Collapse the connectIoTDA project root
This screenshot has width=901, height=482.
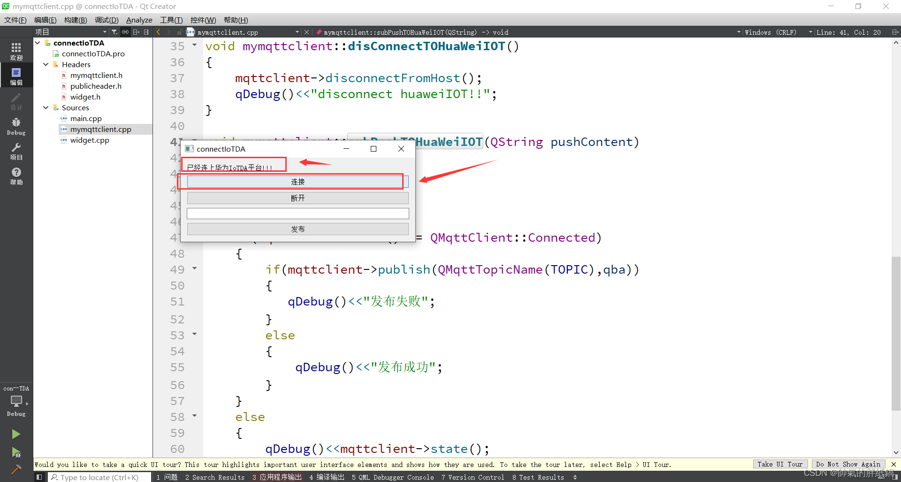[x=38, y=43]
